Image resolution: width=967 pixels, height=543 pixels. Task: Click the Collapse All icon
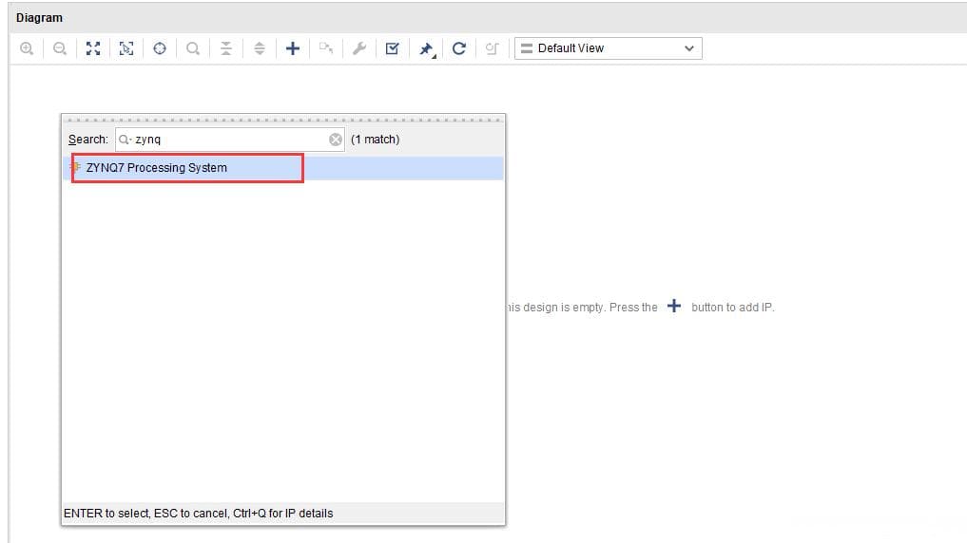[226, 48]
